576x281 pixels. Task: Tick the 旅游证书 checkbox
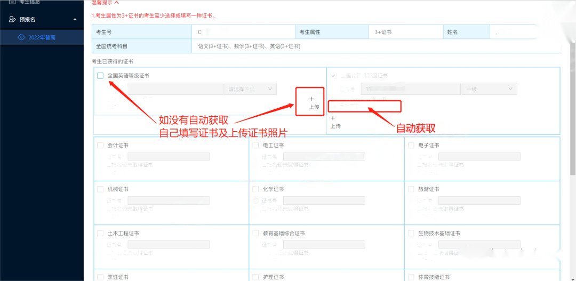click(411, 189)
